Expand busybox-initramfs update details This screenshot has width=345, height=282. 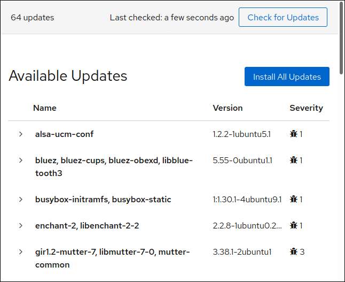pyautogui.click(x=21, y=200)
